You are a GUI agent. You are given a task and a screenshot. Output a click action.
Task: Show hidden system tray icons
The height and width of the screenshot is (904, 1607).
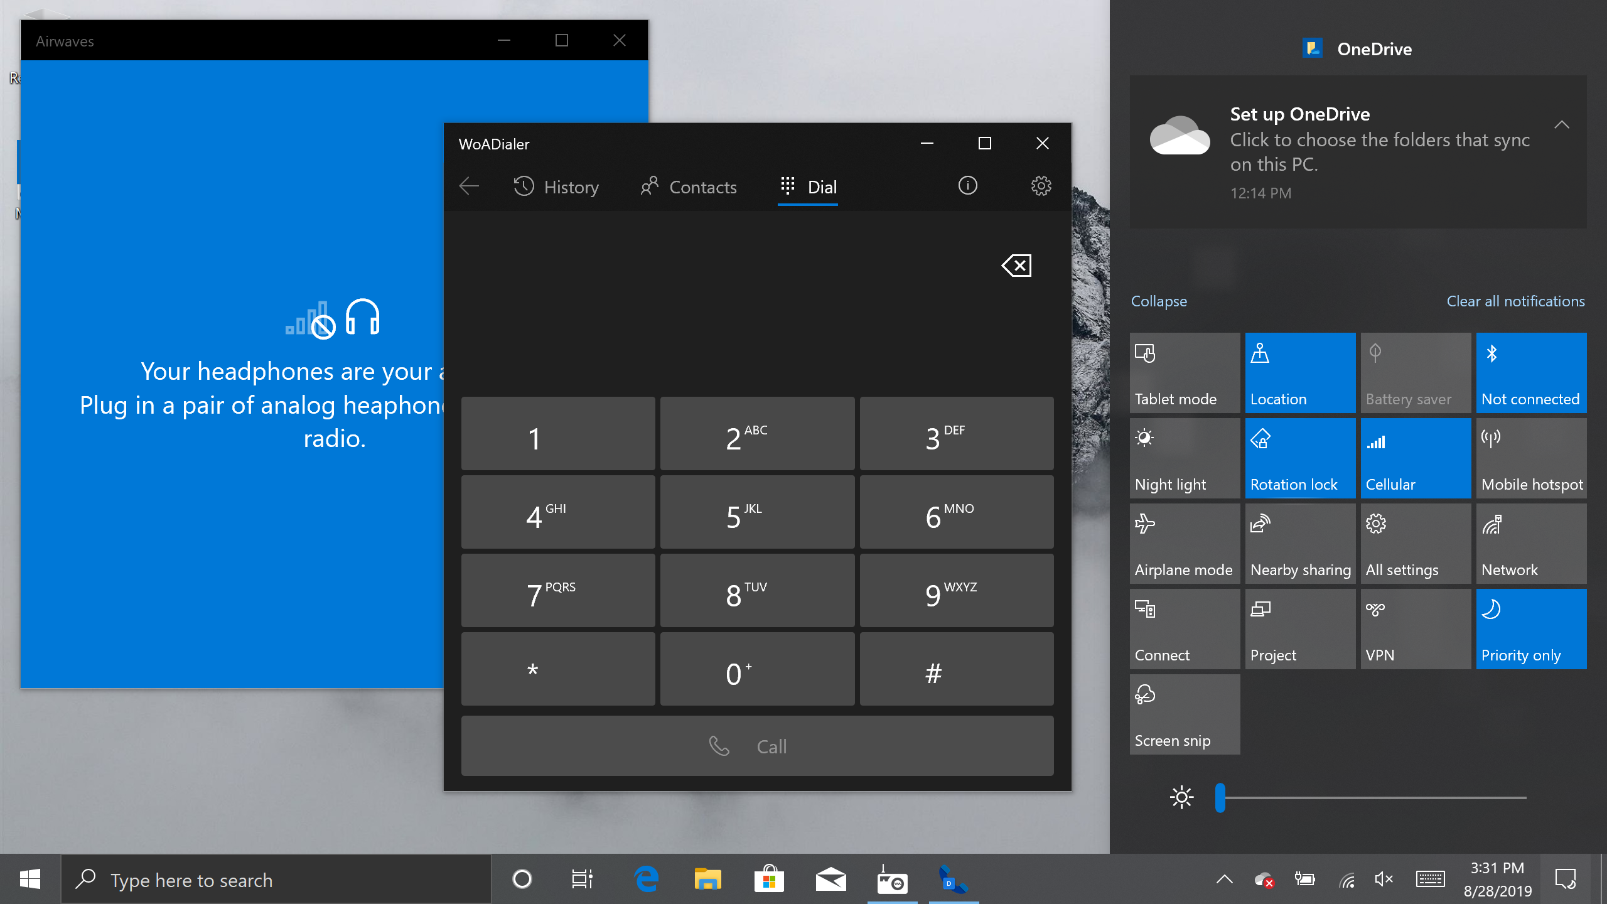click(1224, 880)
